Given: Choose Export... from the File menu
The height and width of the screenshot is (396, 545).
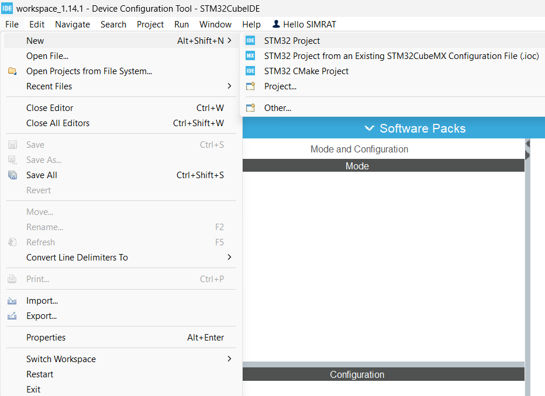Looking at the screenshot, I should [121, 316].
